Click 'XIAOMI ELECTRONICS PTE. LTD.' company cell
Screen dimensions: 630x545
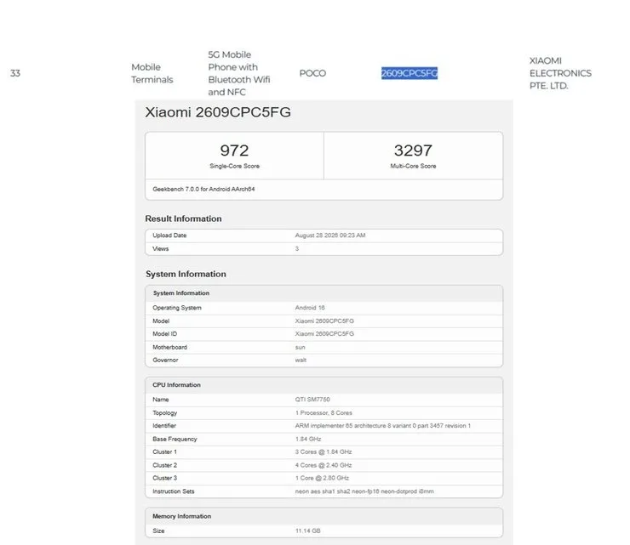560,73
